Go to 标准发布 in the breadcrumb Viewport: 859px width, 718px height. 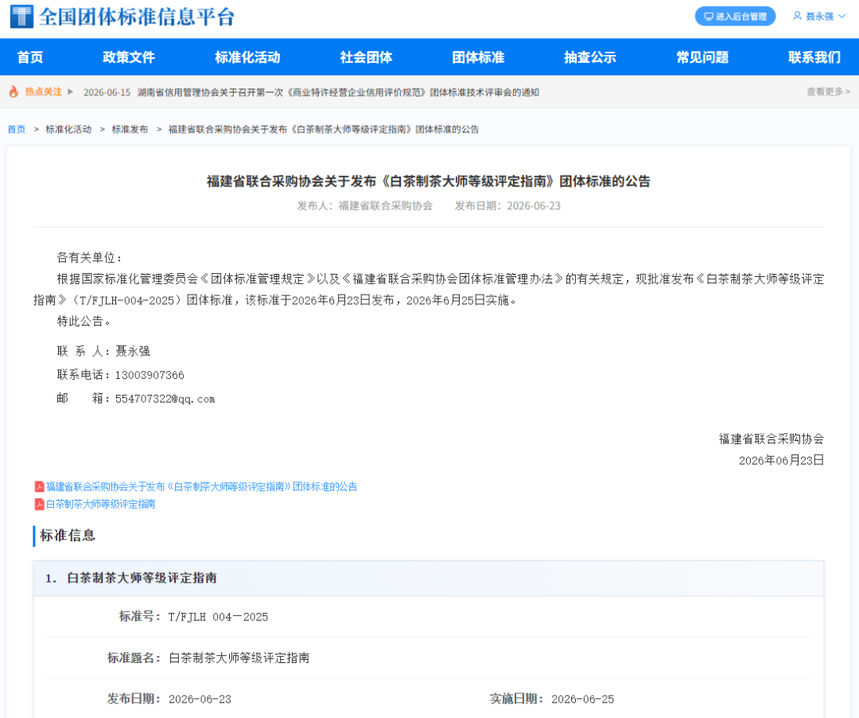130,129
